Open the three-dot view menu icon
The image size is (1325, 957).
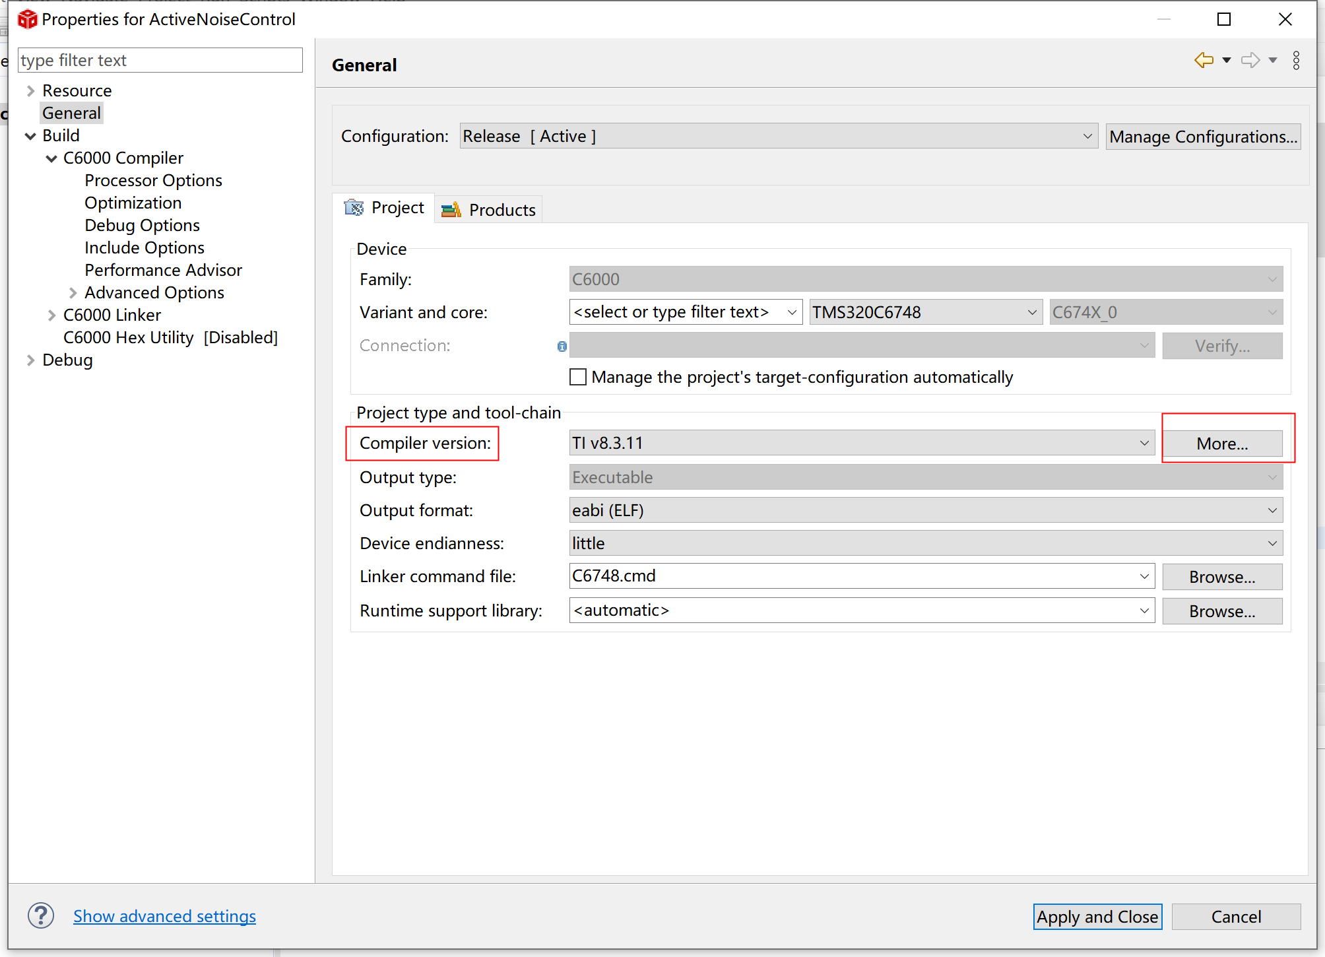coord(1296,60)
